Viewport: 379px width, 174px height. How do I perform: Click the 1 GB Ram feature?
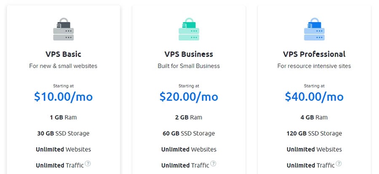coord(63,118)
